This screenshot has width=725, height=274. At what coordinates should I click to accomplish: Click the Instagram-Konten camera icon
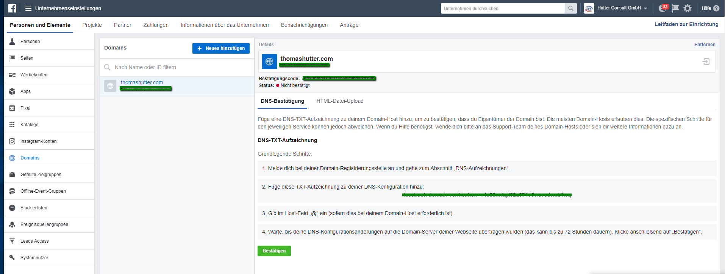pos(12,141)
